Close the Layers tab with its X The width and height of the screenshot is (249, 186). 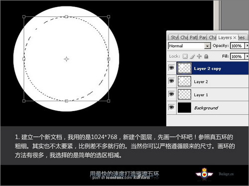[x=235, y=38]
